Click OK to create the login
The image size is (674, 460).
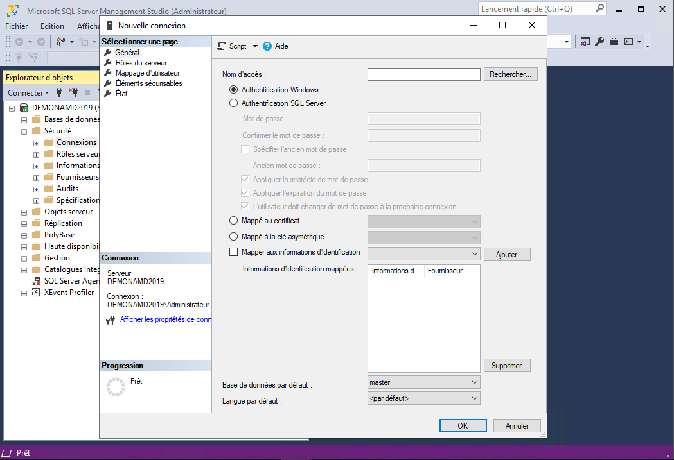point(463,425)
